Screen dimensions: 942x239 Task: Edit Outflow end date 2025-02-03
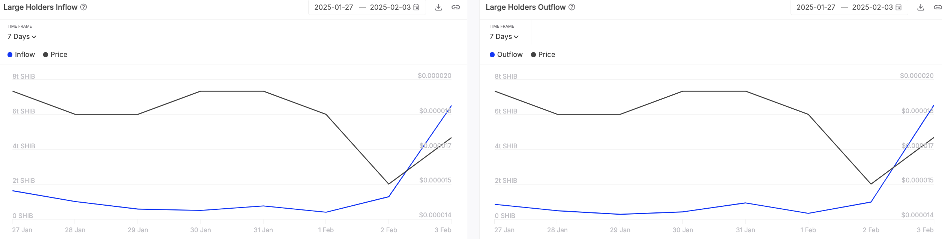[x=872, y=7]
